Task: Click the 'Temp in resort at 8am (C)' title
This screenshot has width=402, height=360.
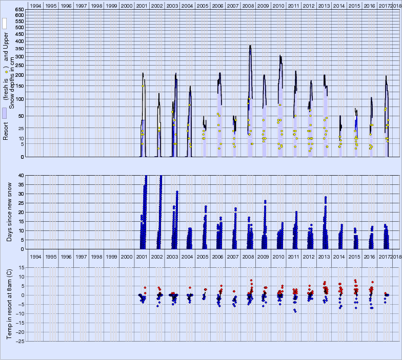Action: (x=9, y=303)
